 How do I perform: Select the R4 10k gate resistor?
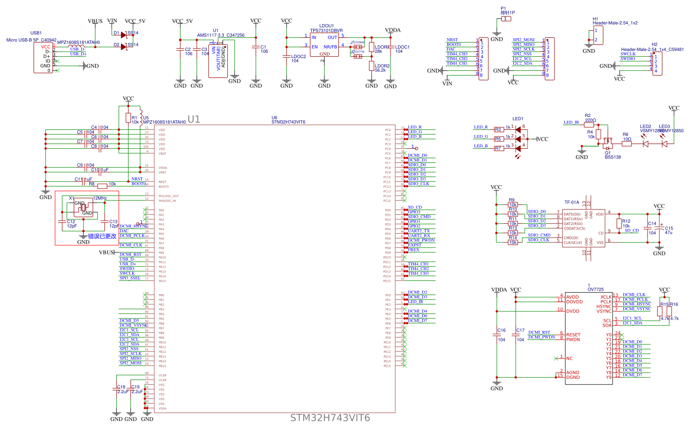pyautogui.click(x=598, y=134)
